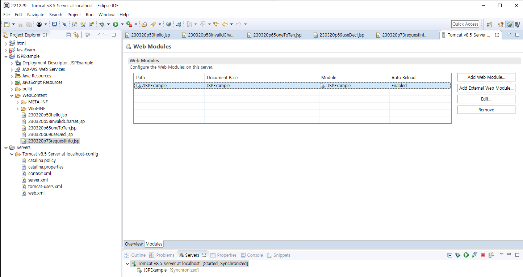Click the user profile circle toolbar icon

point(39,24)
